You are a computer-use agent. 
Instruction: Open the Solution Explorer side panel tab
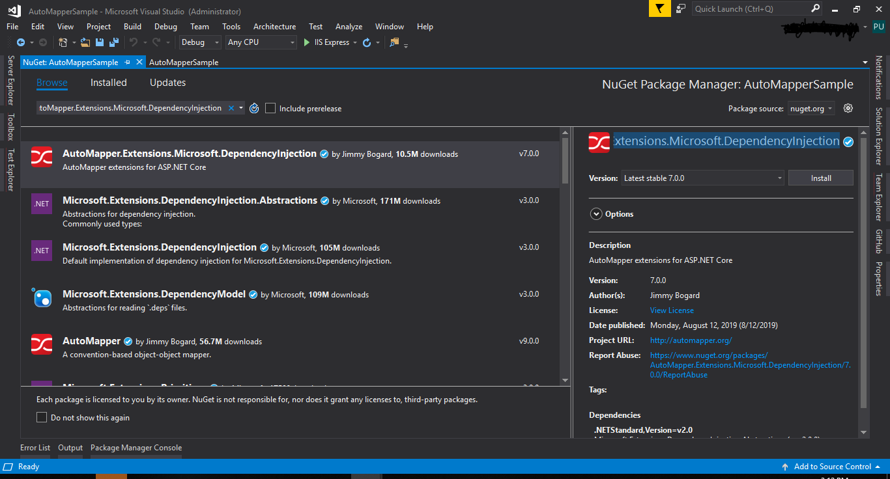879,136
